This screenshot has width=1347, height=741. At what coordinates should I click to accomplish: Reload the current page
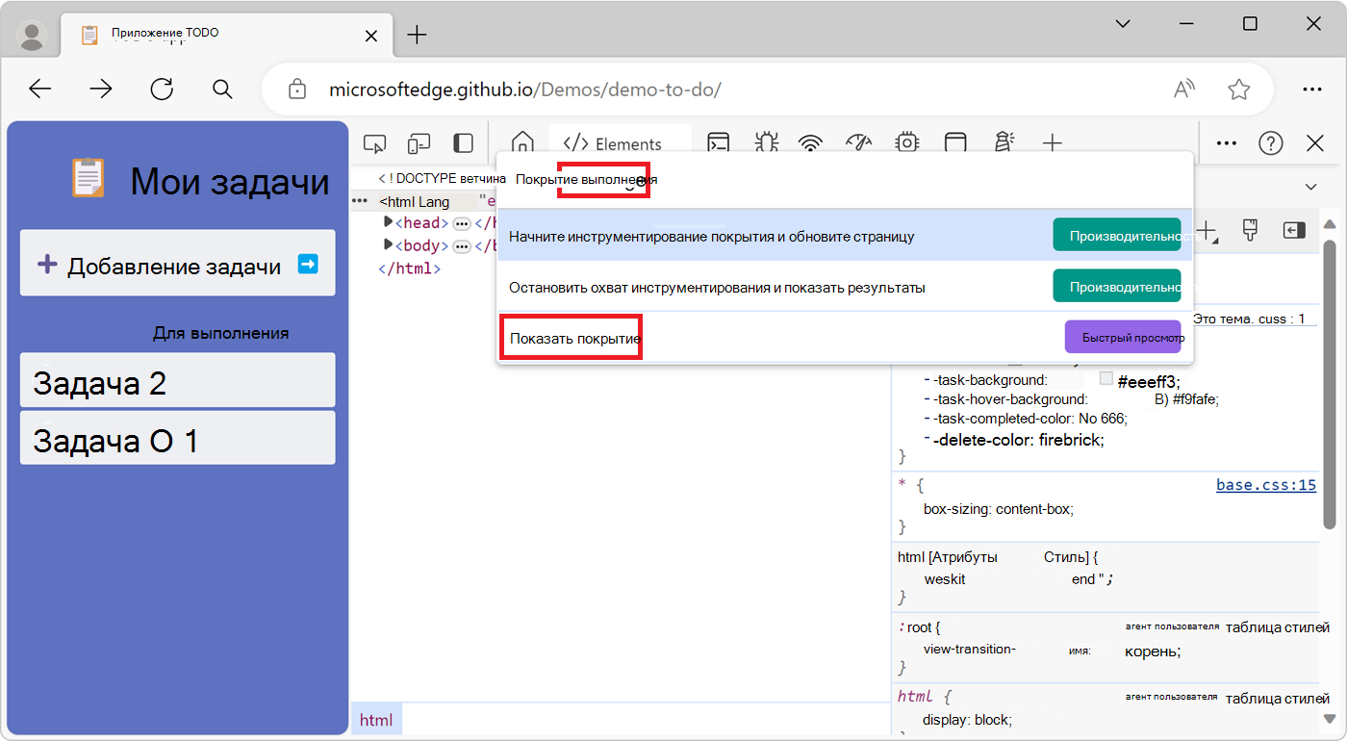pyautogui.click(x=163, y=89)
